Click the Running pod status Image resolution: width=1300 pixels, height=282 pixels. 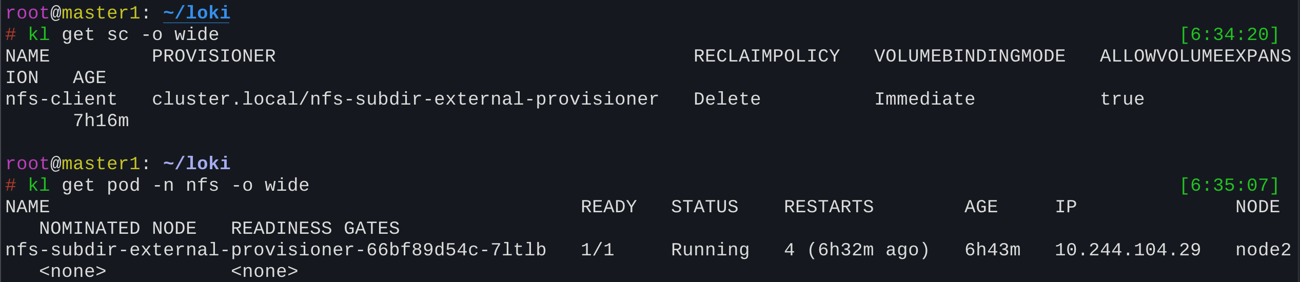710,250
